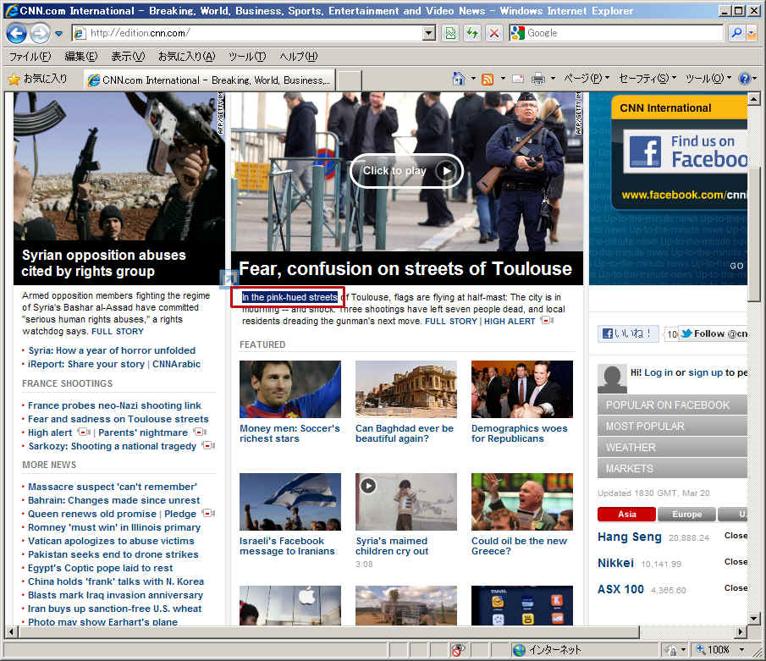The height and width of the screenshot is (661, 766).
Task: Click the 'Log in' link
Action: coord(658,372)
